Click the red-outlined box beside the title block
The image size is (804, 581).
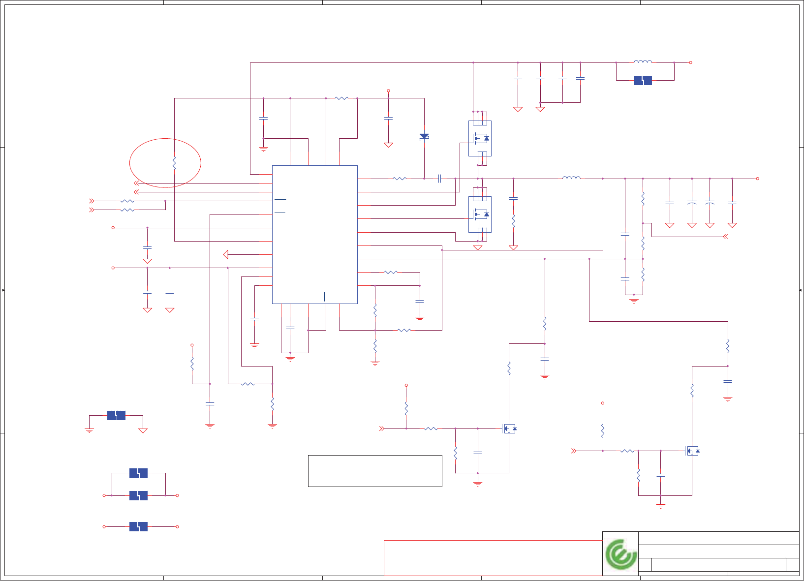tap(493, 558)
